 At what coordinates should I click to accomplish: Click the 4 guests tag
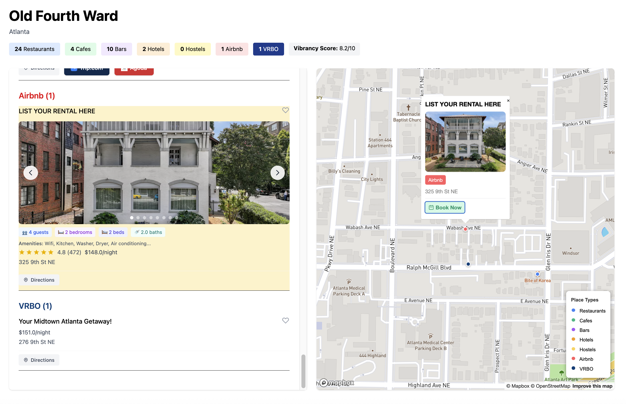point(35,232)
